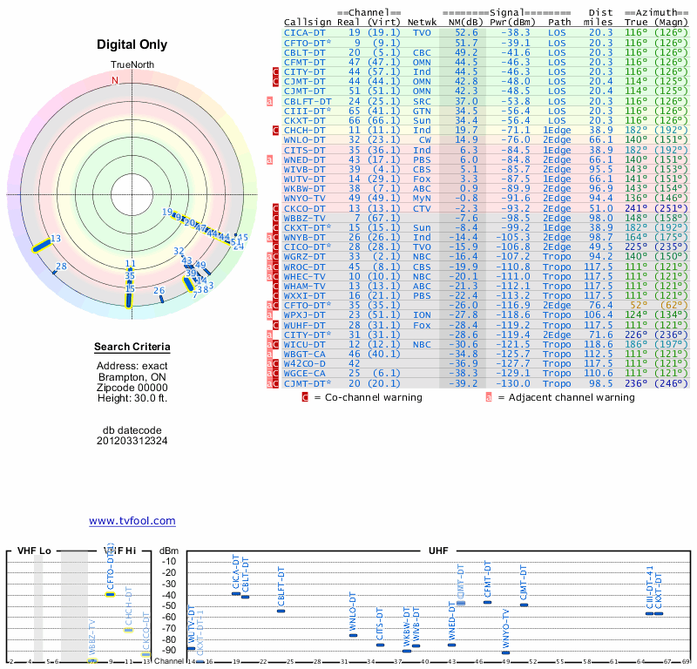
Task: Click the red N north marker on radar
Action: [114, 80]
